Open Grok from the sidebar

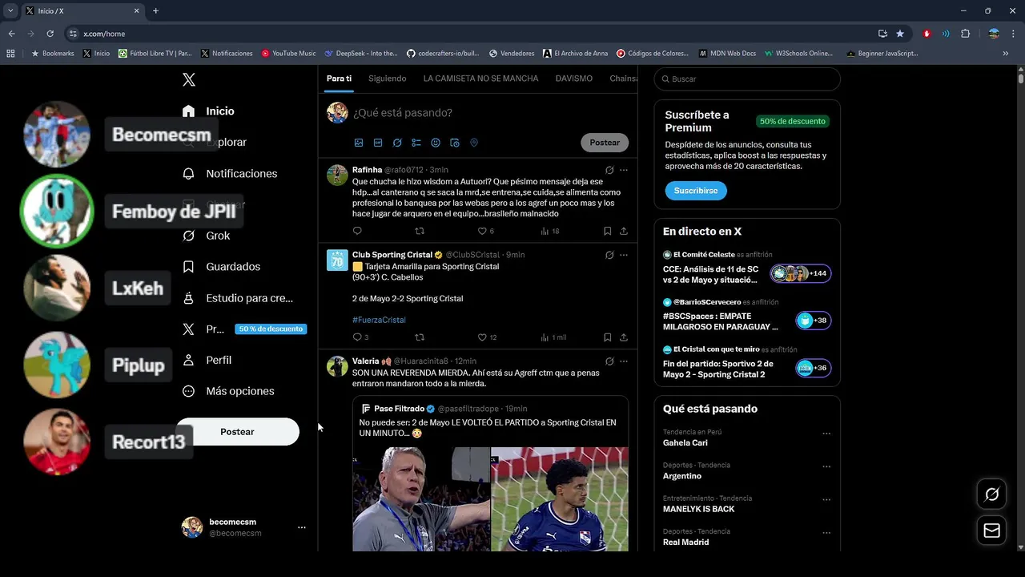click(x=206, y=236)
